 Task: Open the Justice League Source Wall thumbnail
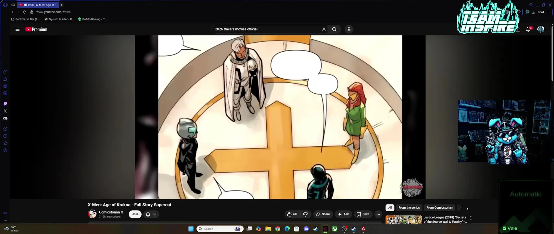(404, 220)
